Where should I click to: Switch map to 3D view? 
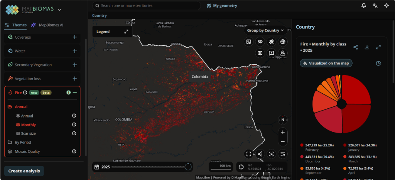click(x=260, y=42)
